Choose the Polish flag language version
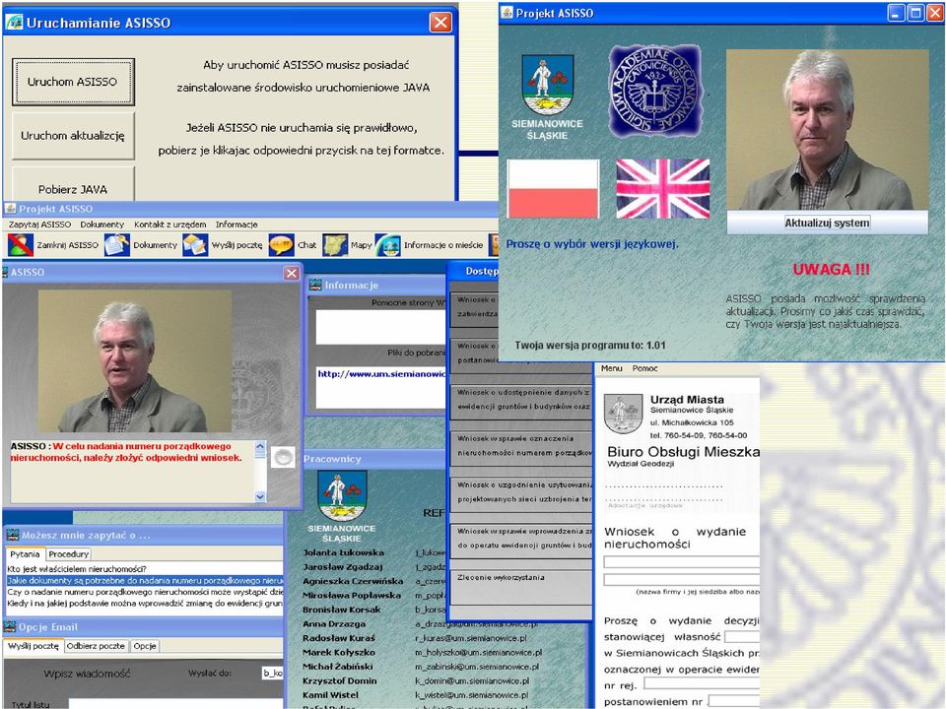This screenshot has width=946, height=709. (553, 189)
